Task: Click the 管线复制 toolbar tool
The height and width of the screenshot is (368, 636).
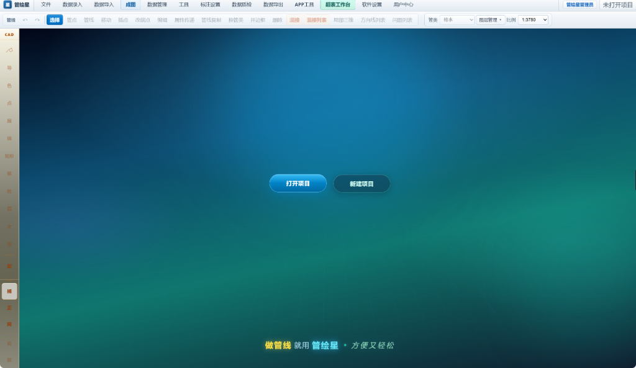Action: (x=211, y=20)
